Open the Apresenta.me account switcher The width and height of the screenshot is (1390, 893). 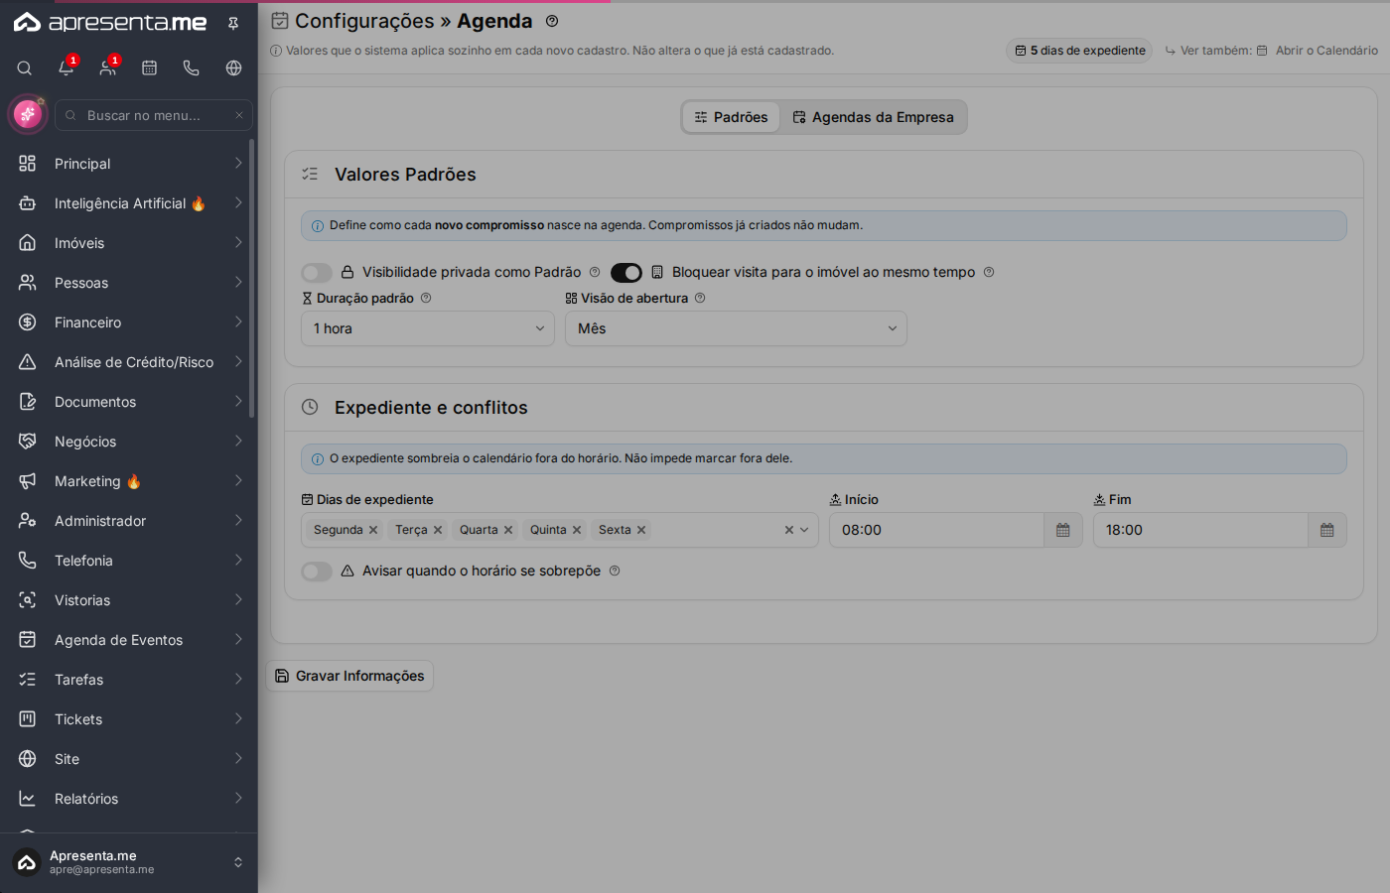(129, 862)
